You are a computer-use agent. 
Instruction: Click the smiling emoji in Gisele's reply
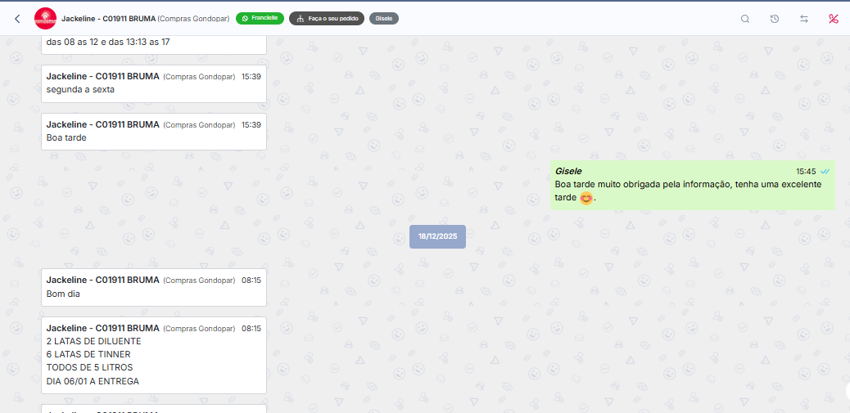tap(586, 198)
